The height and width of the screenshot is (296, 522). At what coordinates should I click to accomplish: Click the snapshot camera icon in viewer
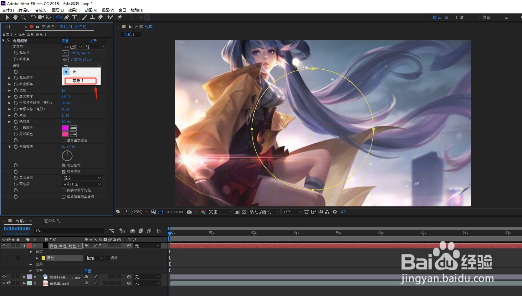click(x=189, y=212)
